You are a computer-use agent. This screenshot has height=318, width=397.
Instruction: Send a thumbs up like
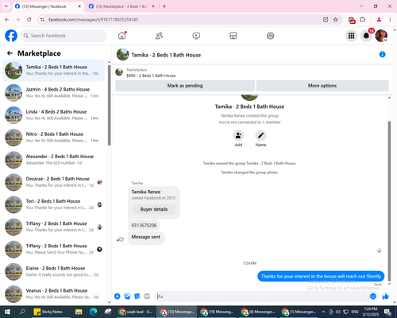(x=386, y=297)
